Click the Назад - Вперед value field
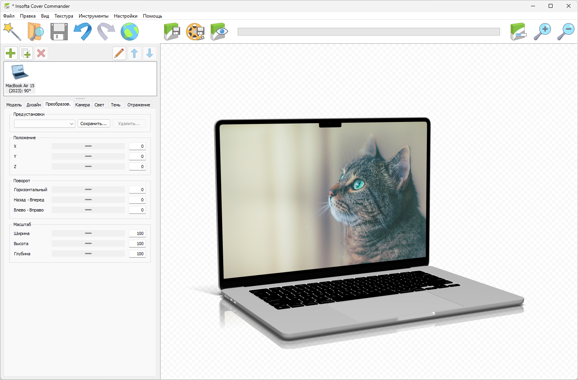578x380 pixels. (137, 200)
